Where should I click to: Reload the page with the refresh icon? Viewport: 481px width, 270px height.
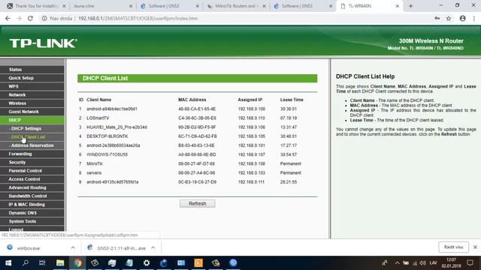click(x=30, y=18)
